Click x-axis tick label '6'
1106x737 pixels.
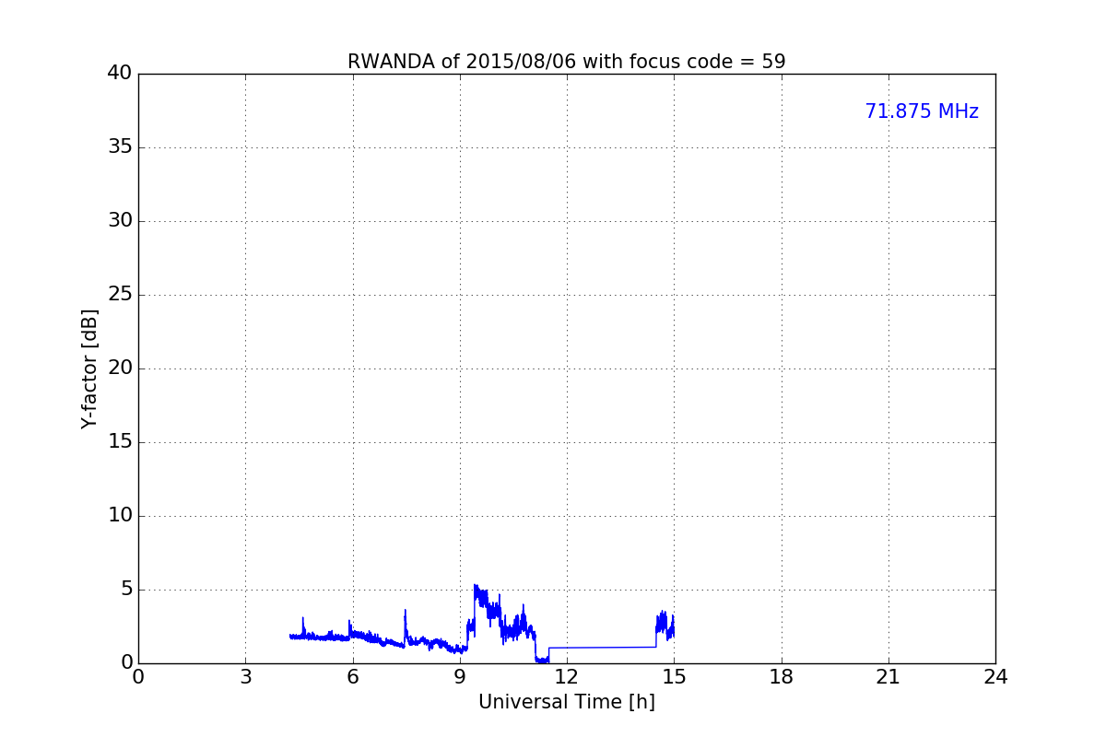click(352, 677)
